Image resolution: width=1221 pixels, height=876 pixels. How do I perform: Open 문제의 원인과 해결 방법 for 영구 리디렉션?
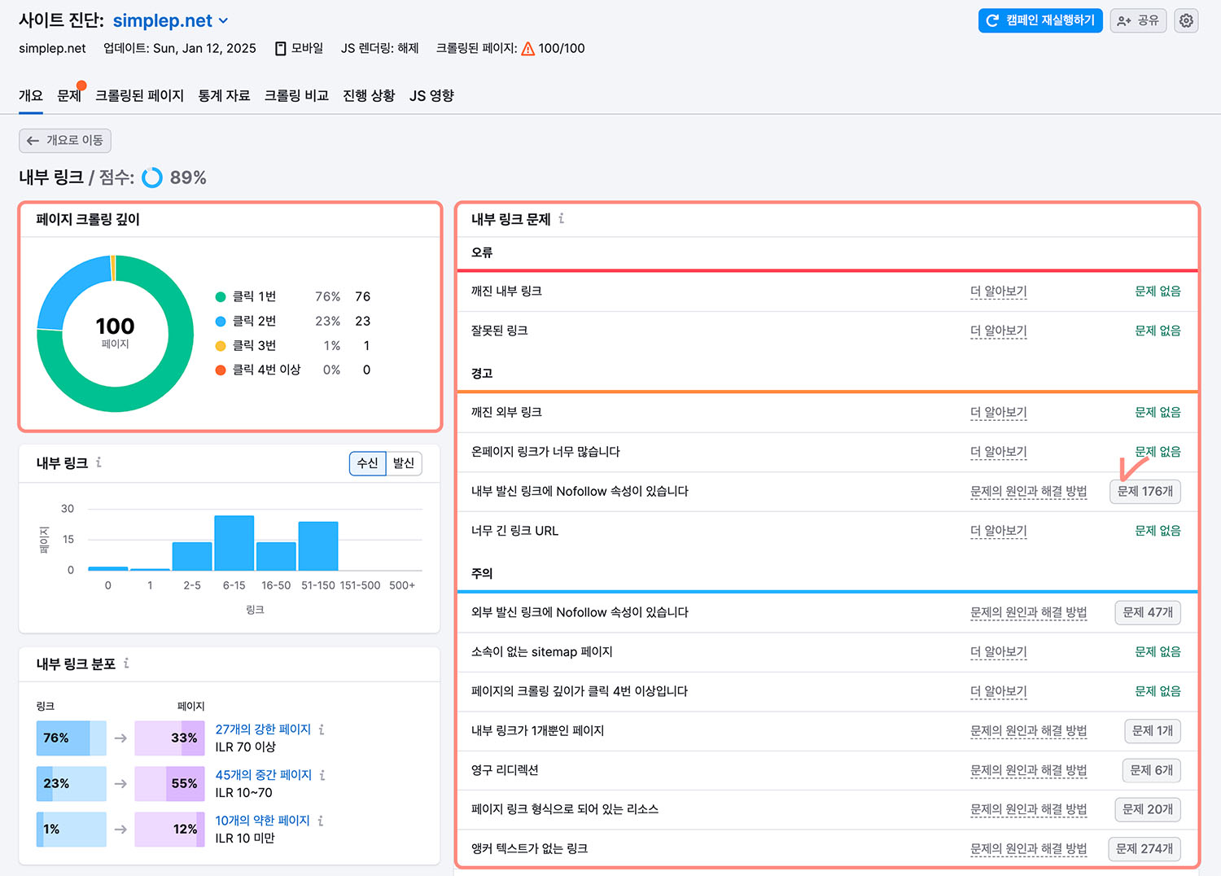tap(1028, 770)
